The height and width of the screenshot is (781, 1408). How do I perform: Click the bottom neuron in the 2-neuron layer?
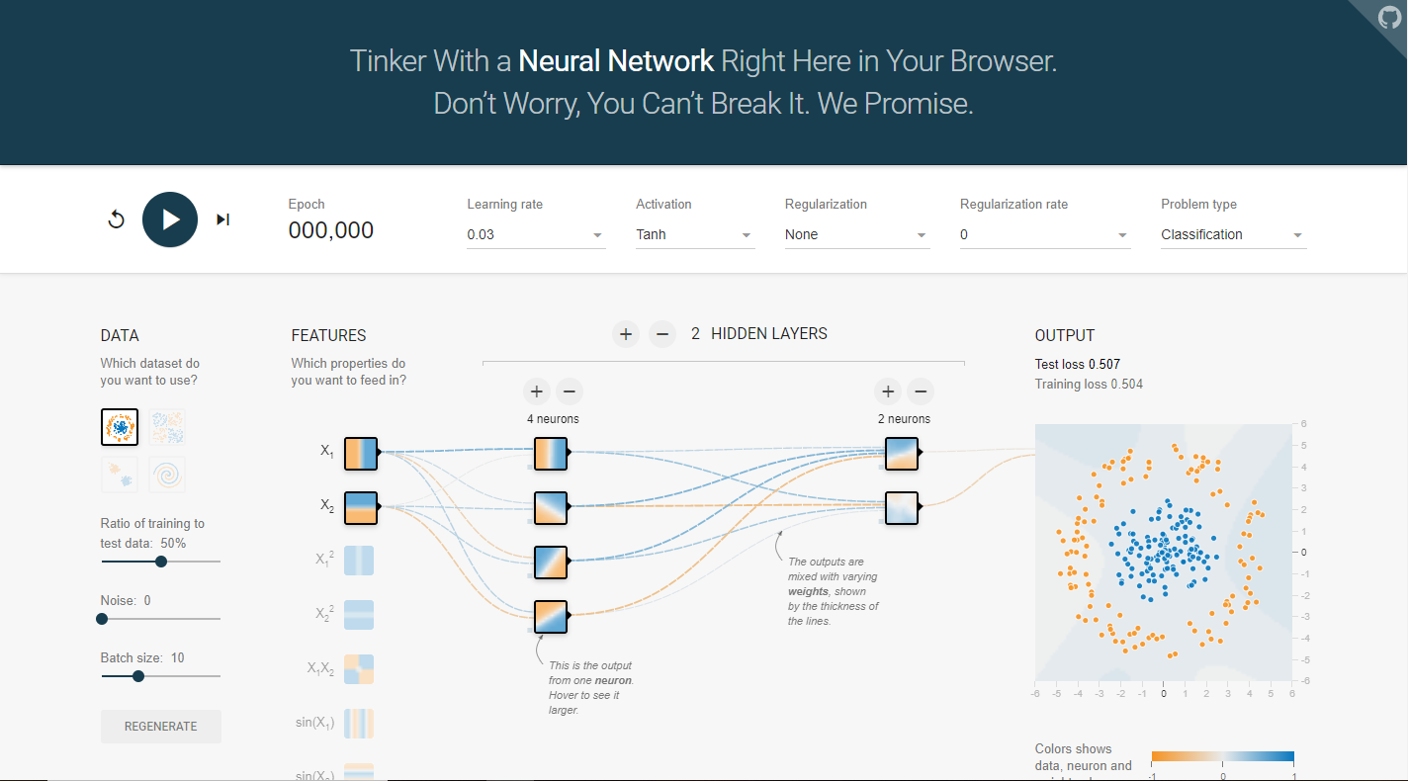point(902,508)
